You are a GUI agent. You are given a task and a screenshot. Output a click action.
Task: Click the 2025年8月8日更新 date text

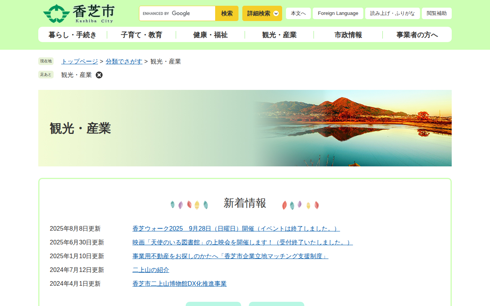[x=75, y=229]
